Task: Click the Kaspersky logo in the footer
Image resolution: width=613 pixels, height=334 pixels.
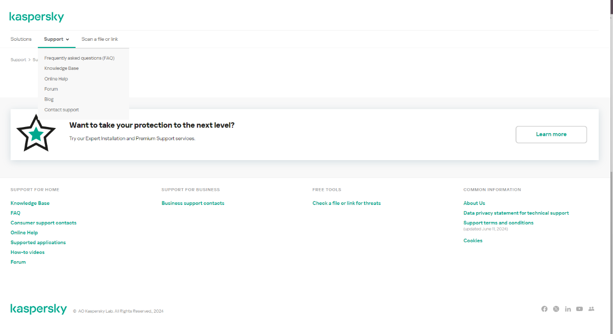Action: pos(38,309)
